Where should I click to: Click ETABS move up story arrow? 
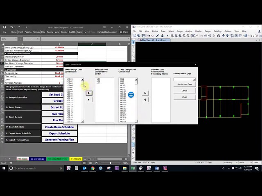point(224,36)
